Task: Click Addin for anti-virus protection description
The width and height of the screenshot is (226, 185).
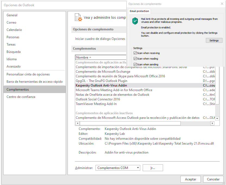Action: click(126, 152)
